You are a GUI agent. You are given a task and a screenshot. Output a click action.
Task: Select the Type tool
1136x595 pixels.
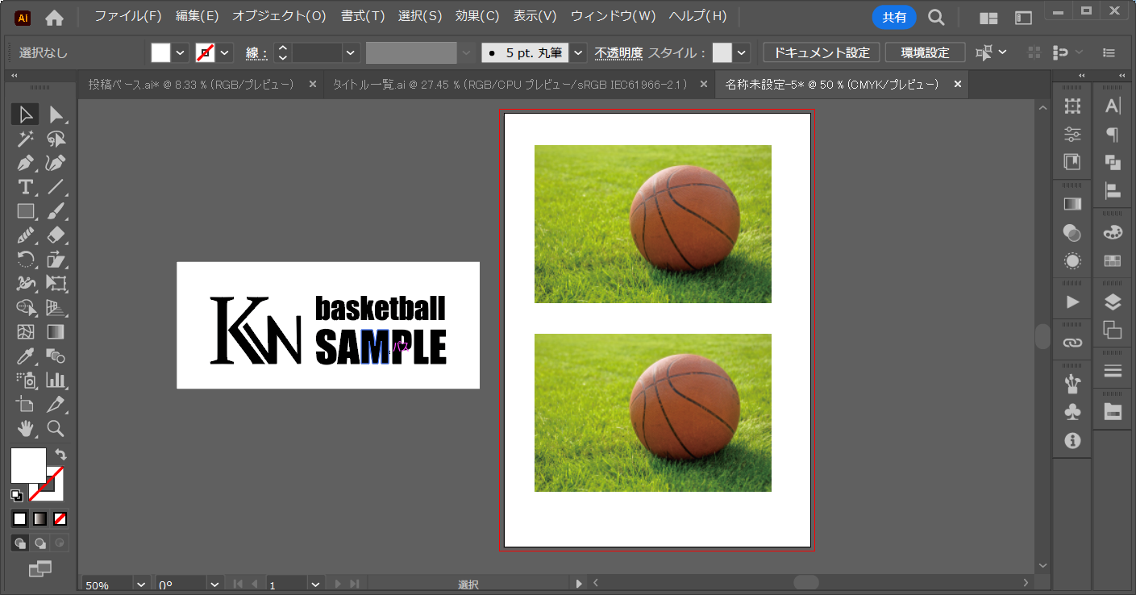pos(26,187)
